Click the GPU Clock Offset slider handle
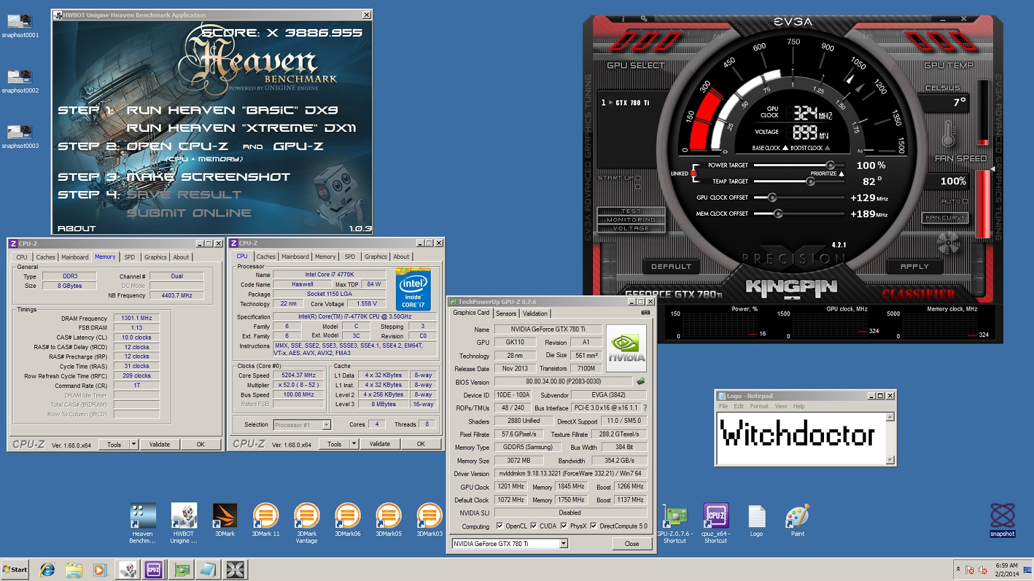 [x=772, y=198]
